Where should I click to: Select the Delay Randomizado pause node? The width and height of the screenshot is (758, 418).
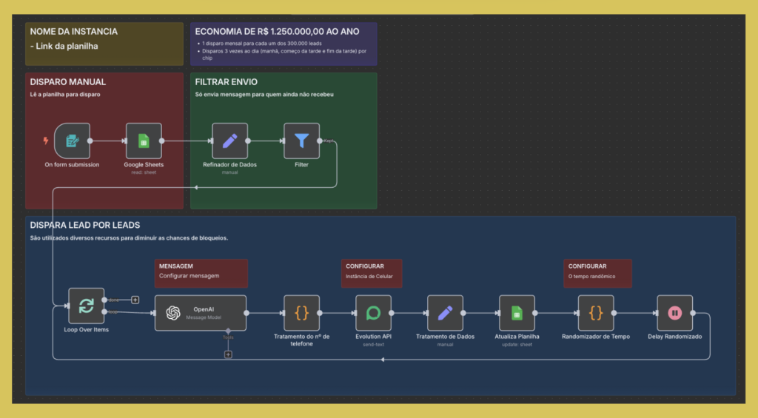pyautogui.click(x=674, y=313)
